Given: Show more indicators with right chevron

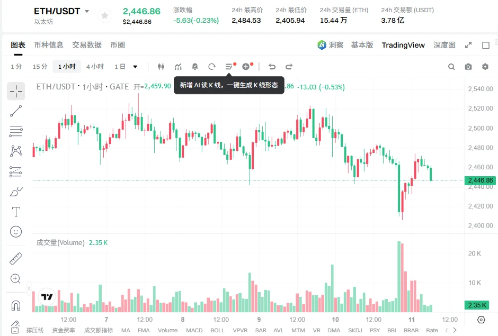Looking at the screenshot, I should [x=455, y=330].
